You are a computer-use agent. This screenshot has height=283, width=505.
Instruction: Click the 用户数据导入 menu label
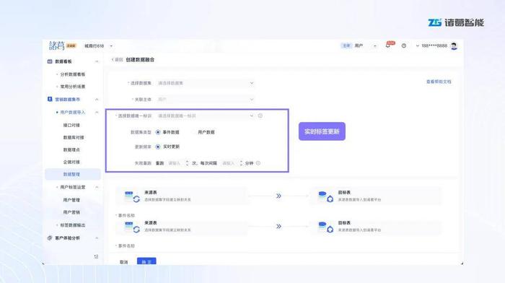[73, 112]
